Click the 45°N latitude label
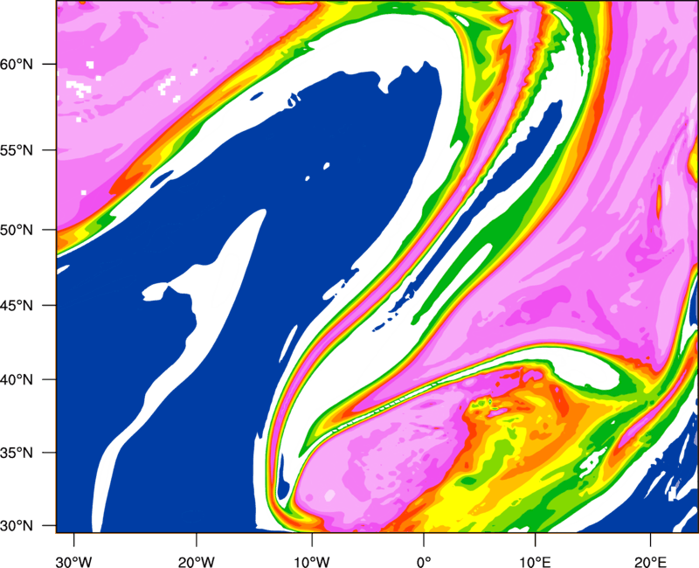 coord(17,305)
